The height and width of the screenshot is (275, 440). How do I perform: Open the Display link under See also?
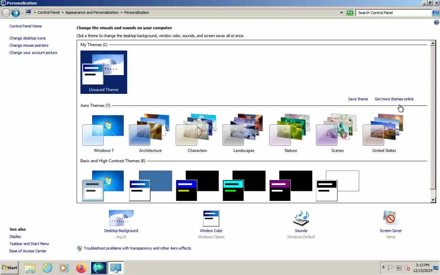tap(15, 236)
